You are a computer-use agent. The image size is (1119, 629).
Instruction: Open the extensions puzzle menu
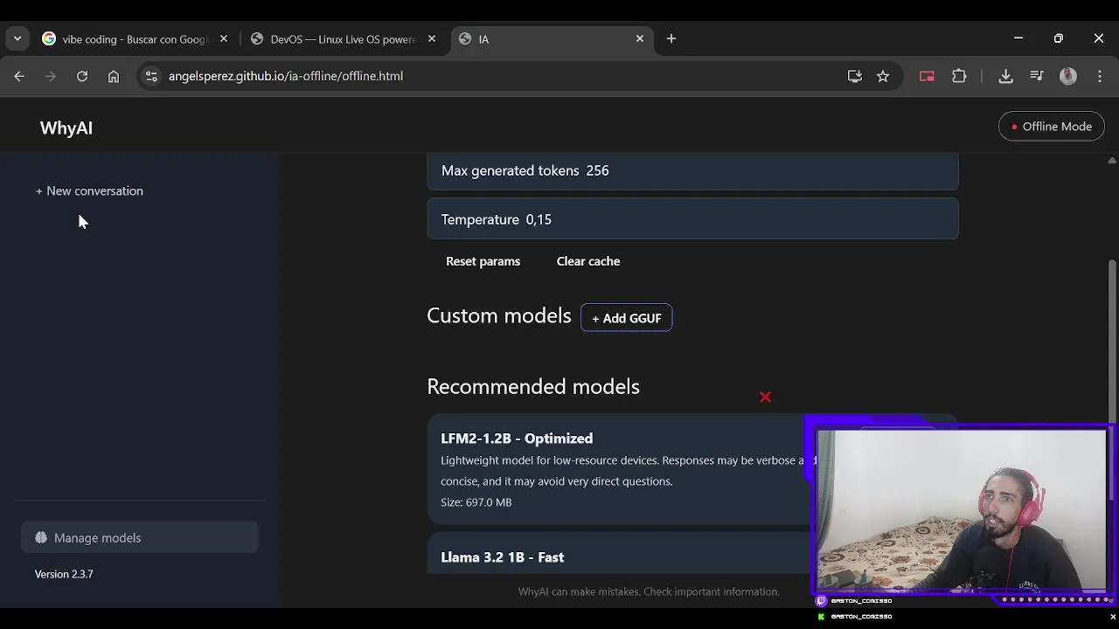pyautogui.click(x=959, y=76)
